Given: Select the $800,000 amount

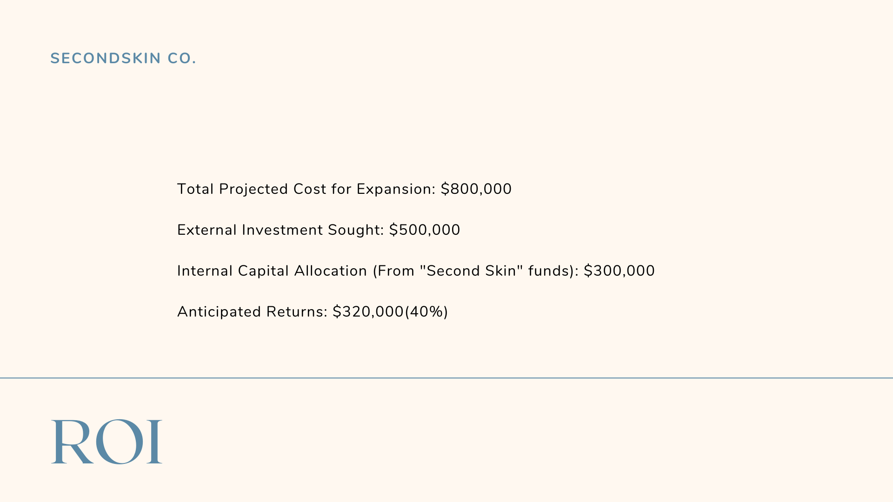Looking at the screenshot, I should click(476, 189).
